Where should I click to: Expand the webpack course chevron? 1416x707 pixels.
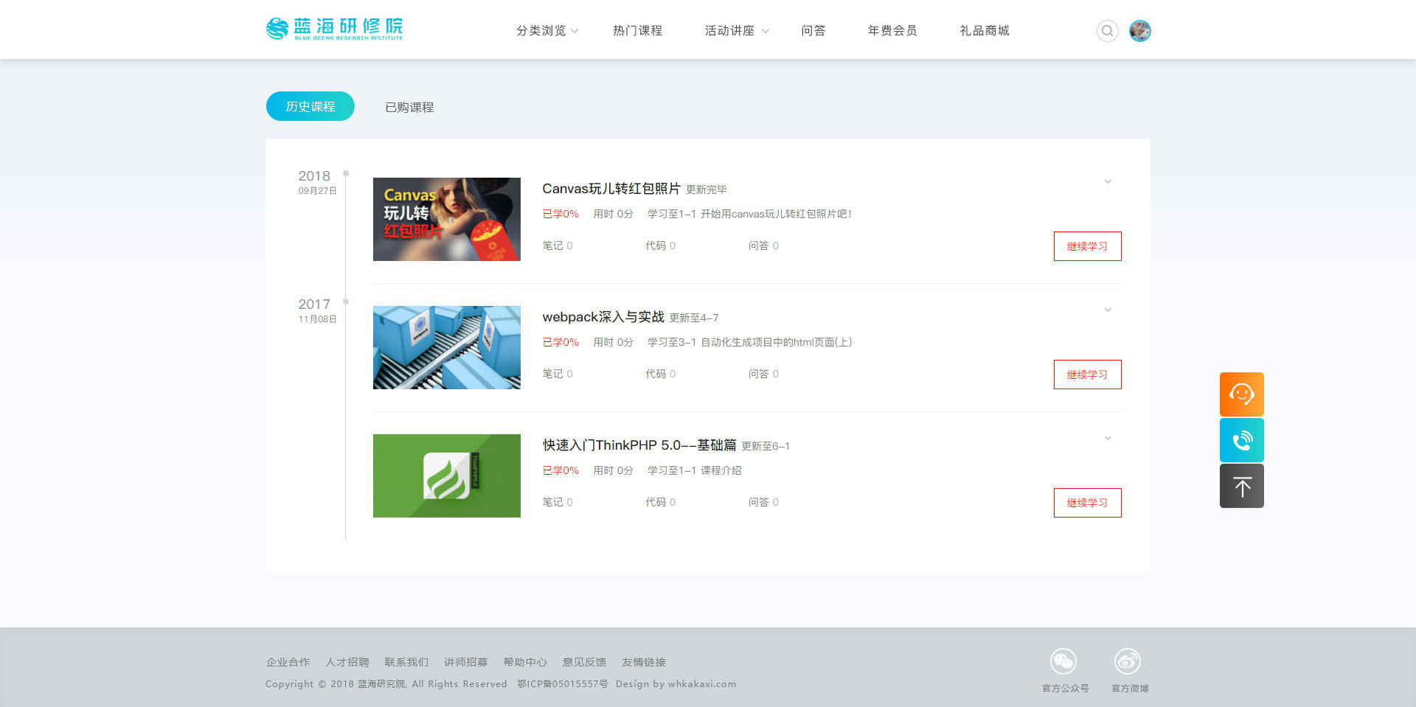pyautogui.click(x=1107, y=310)
